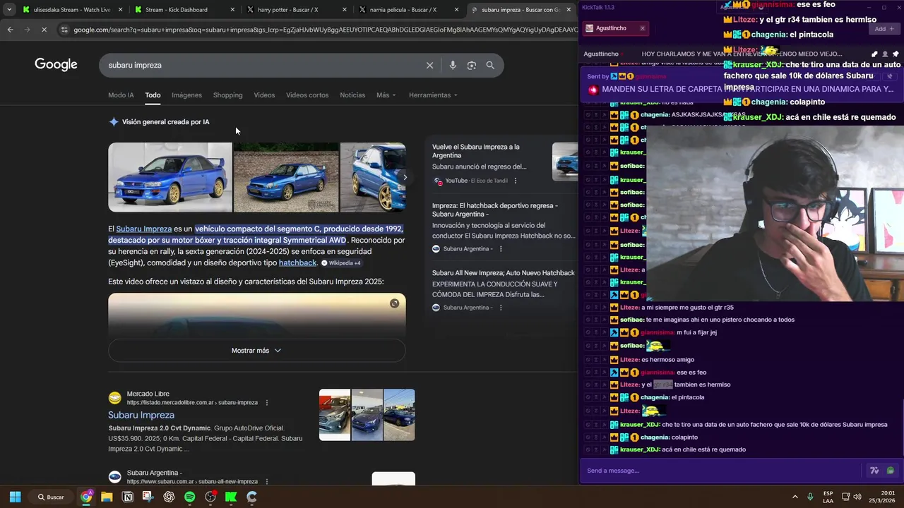The width and height of the screenshot is (904, 508).
Task: Open Google Lens image search
Action: [x=471, y=65]
